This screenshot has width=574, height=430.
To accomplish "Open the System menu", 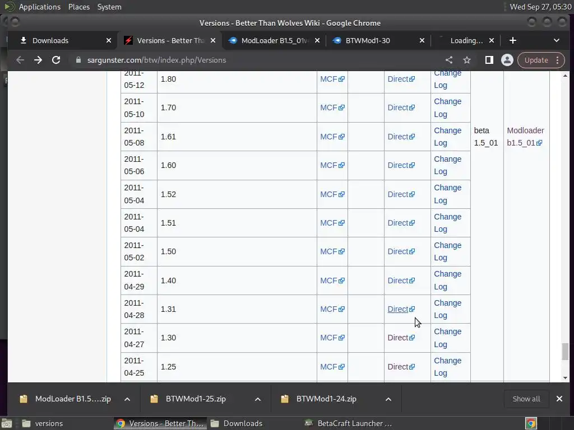I will click(109, 7).
